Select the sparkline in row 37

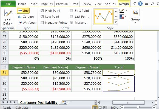tap(119, 89)
